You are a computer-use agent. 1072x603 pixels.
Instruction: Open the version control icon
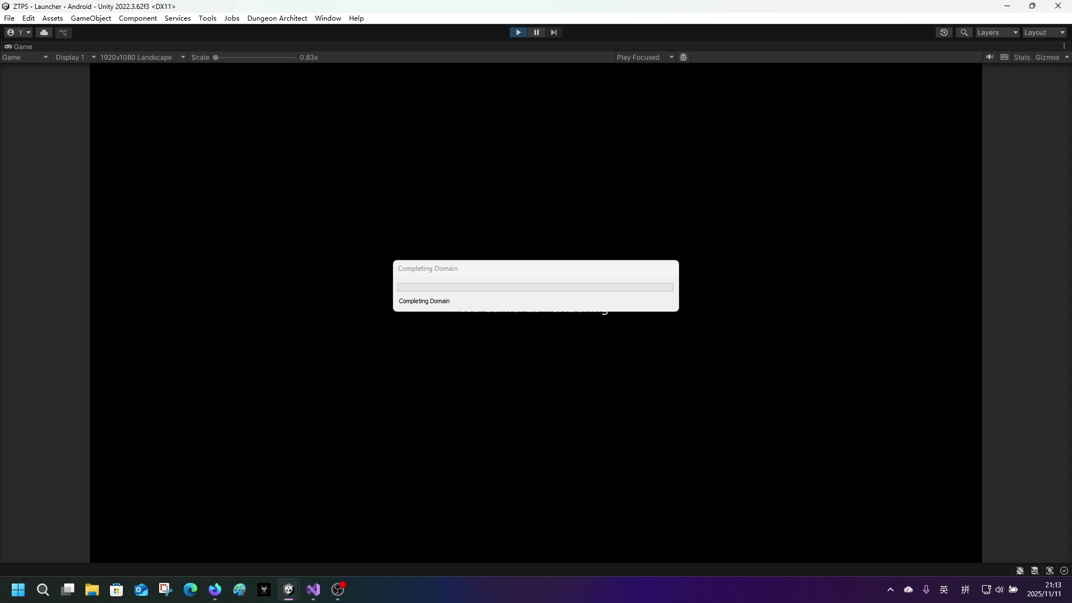[x=63, y=32]
